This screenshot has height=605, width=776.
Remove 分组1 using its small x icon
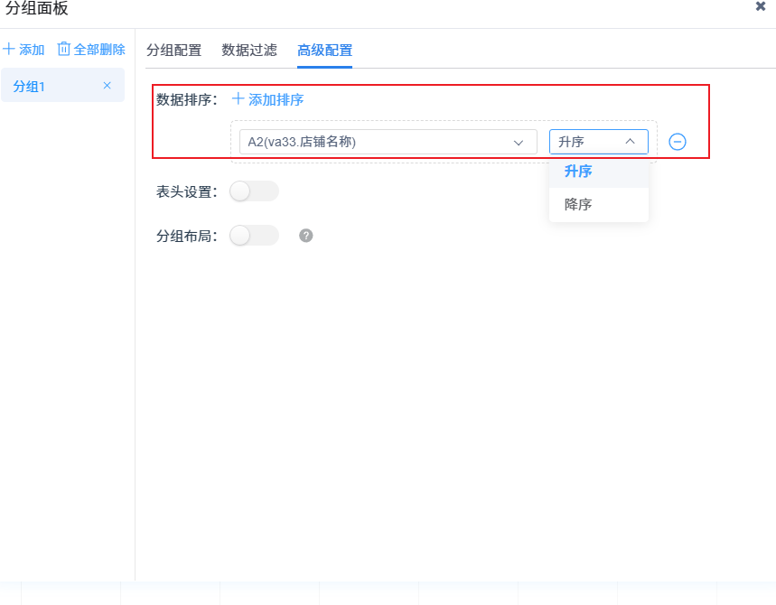[x=108, y=86]
